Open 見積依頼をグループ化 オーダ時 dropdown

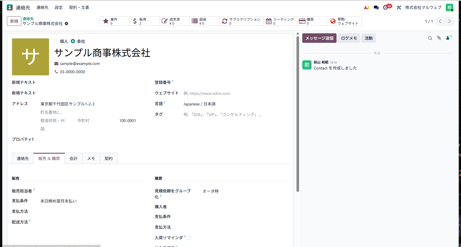245,191
